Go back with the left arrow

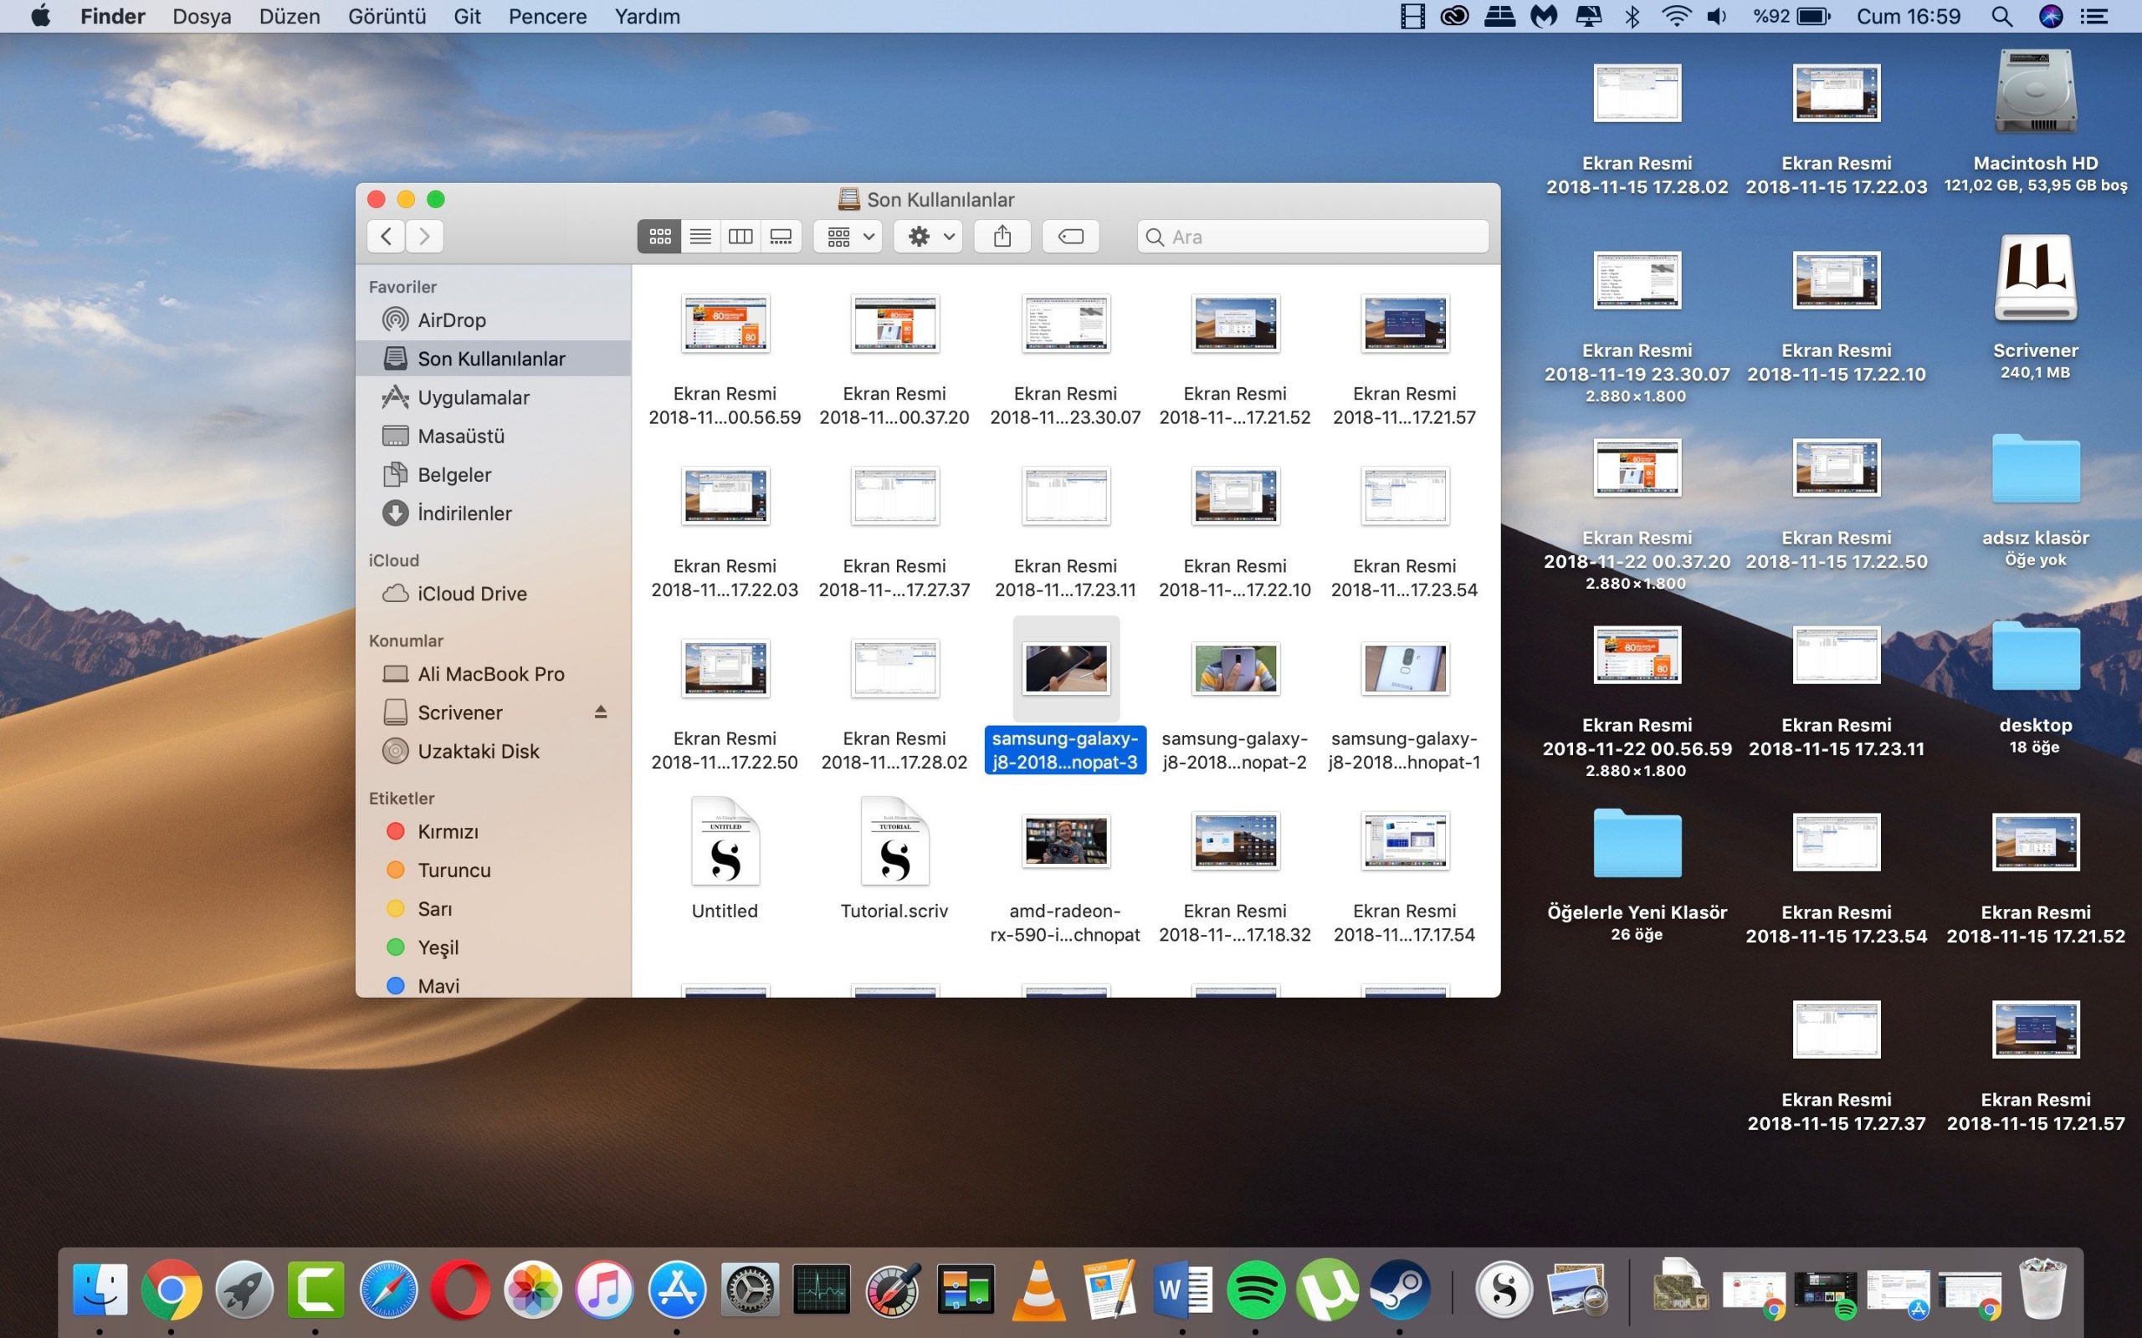point(386,237)
